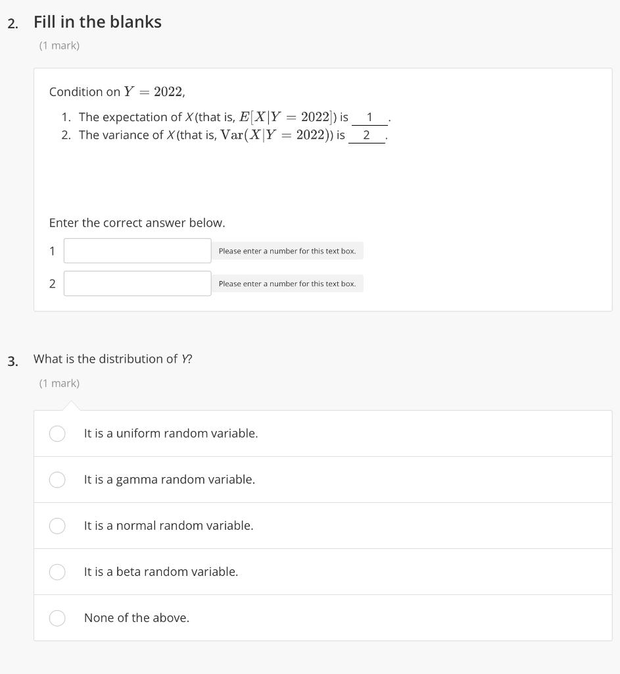Choose the text "It is a normal random variable."
The image size is (620, 674).
tap(169, 526)
